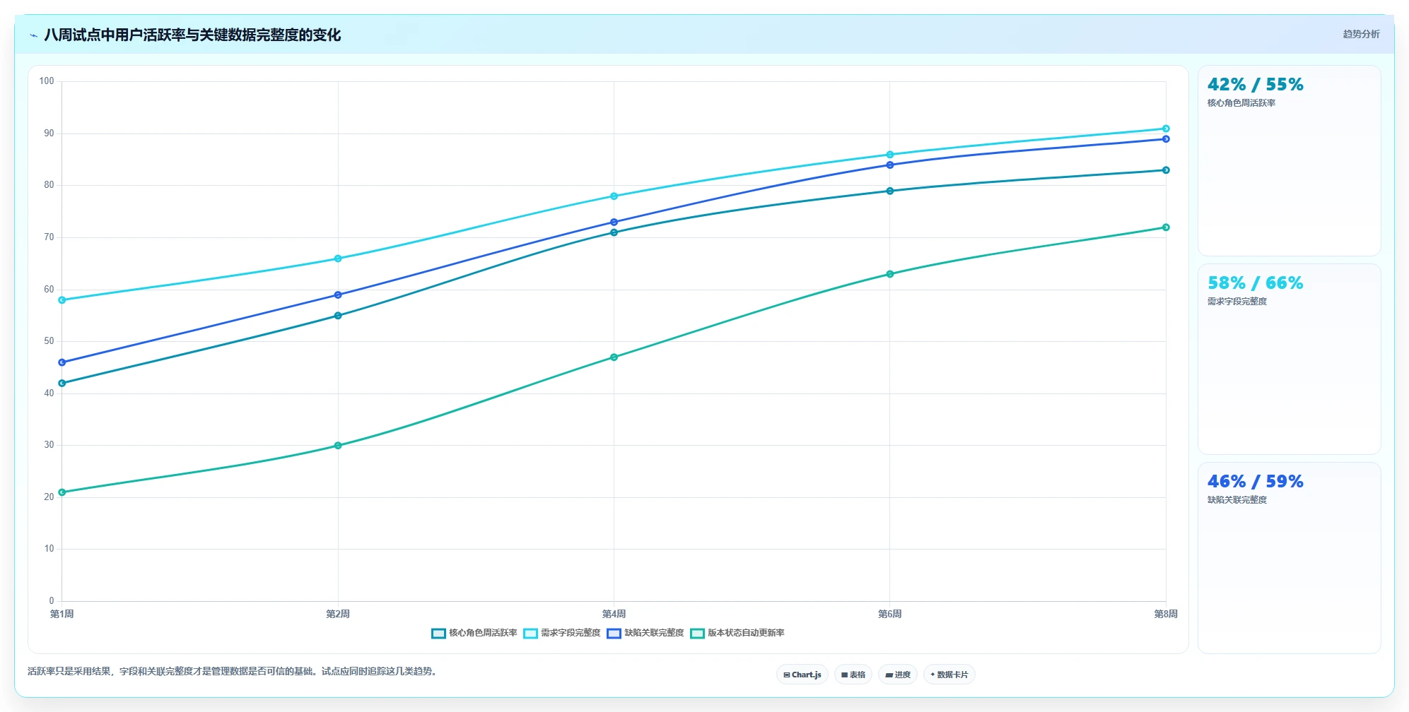Click the 42% / 55% stat value
This screenshot has height=712, width=1409.
[1255, 85]
